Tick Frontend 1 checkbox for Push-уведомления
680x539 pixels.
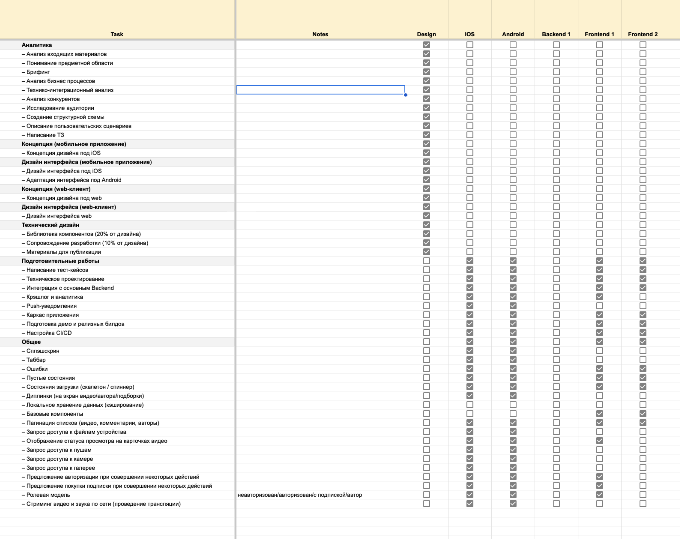coord(600,306)
